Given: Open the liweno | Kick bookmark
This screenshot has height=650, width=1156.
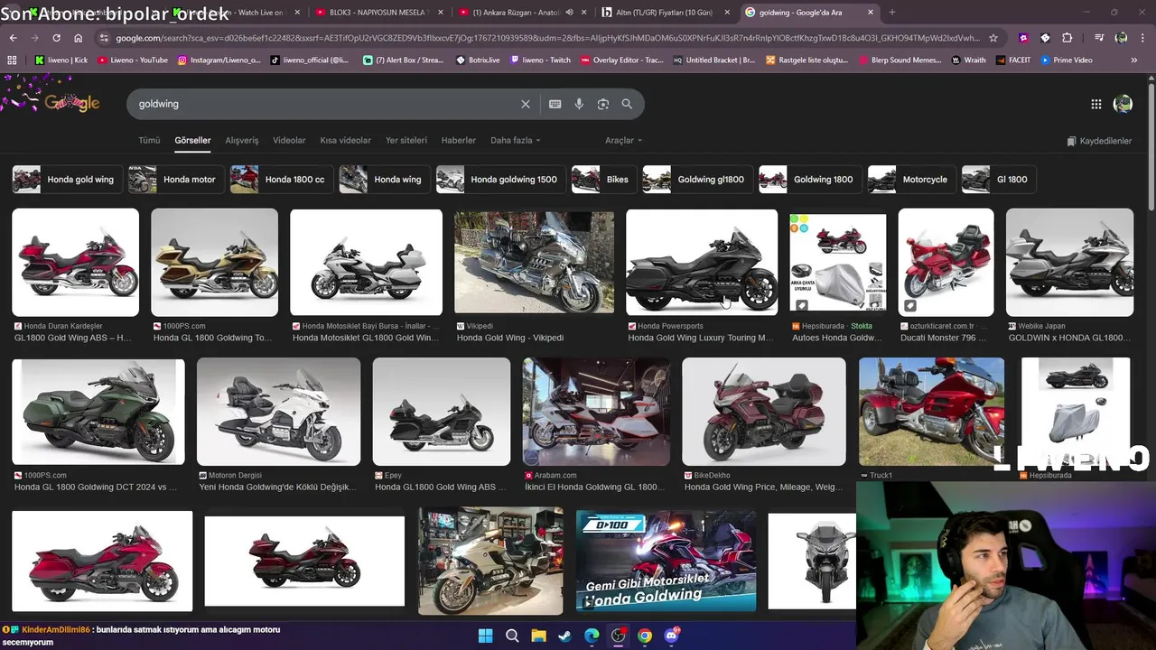Looking at the screenshot, I should point(61,60).
